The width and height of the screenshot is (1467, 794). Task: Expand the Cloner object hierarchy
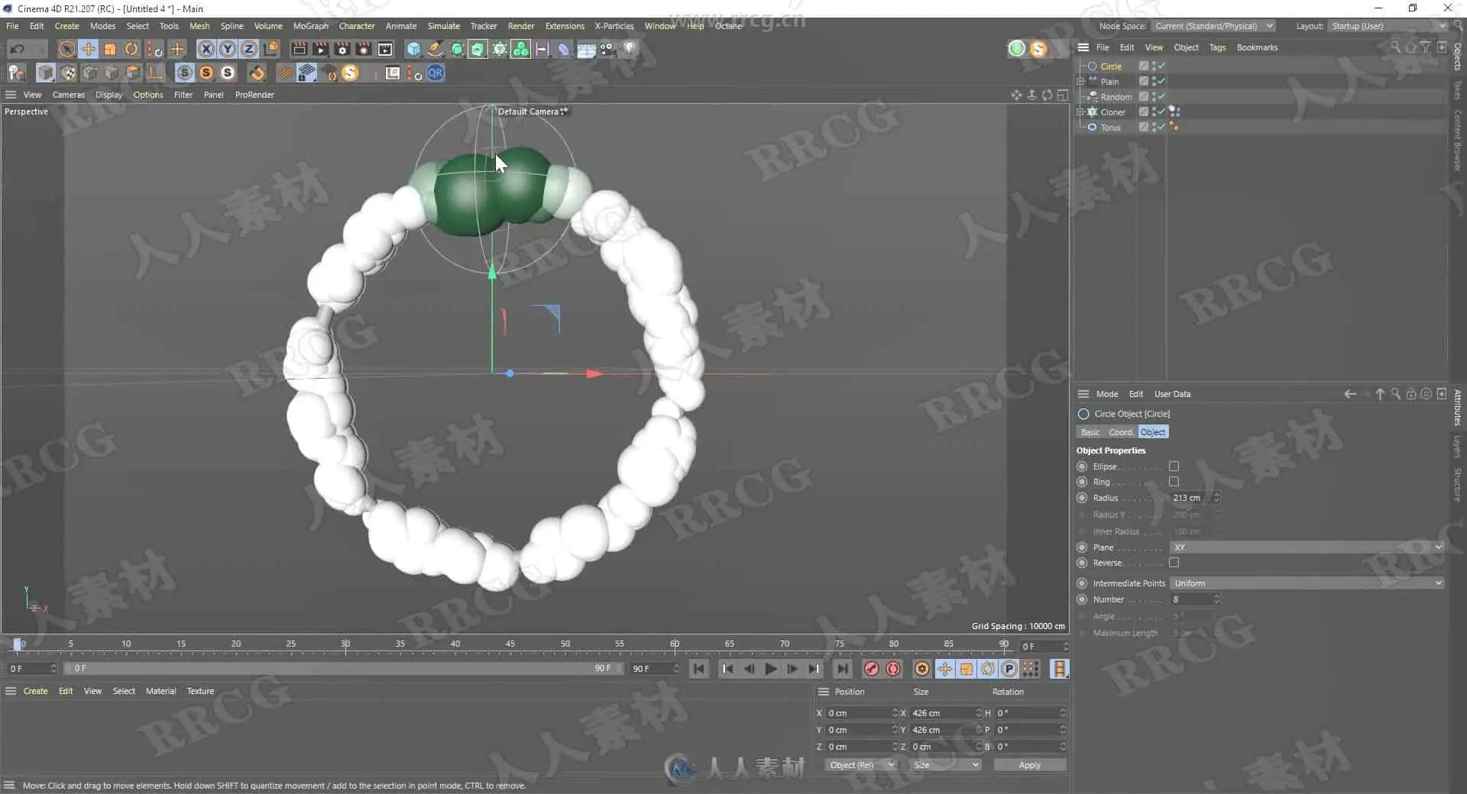click(x=1081, y=111)
